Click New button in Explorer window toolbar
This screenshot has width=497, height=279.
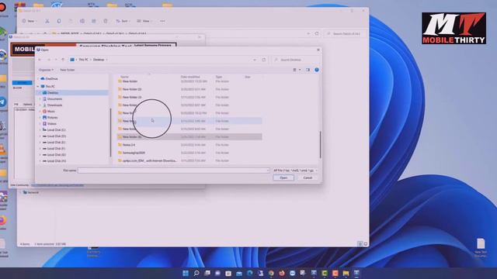[30, 21]
